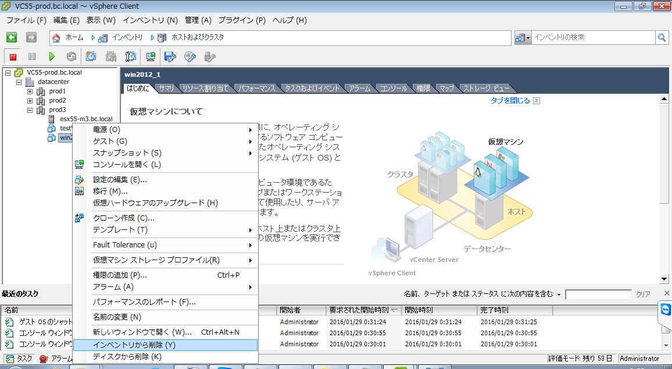
Task: Sort by 要求された開始時刻 column header
Action: (363, 310)
